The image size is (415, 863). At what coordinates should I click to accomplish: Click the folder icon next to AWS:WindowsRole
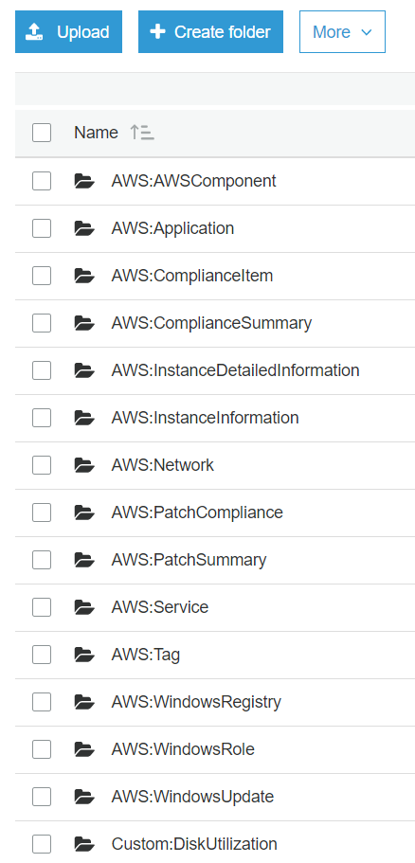pyautogui.click(x=84, y=749)
